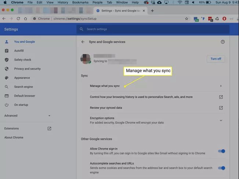The width and height of the screenshot is (239, 179).
Task: Open the home page icon
Action: point(25,19)
